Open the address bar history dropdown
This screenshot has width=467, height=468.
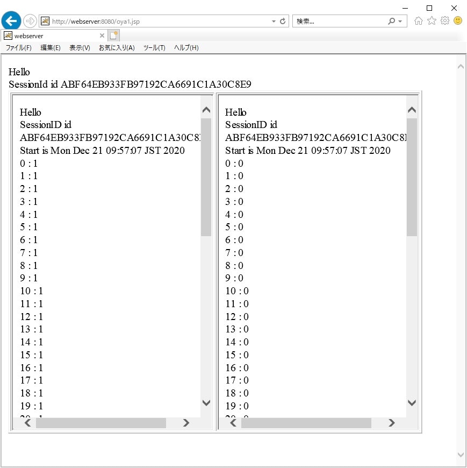click(274, 21)
